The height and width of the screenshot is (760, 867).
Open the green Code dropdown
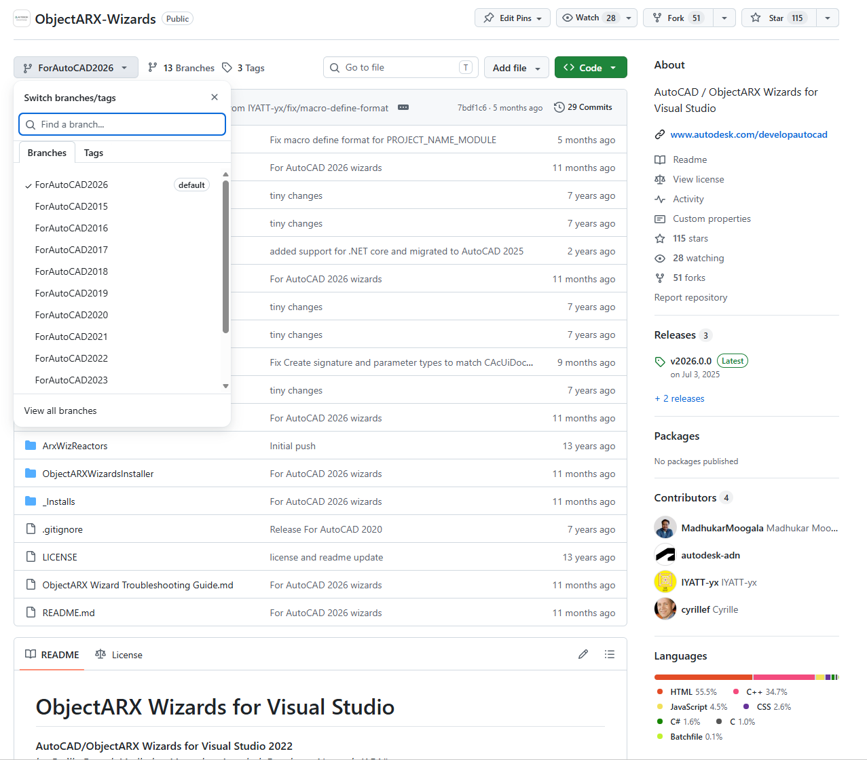tap(591, 68)
